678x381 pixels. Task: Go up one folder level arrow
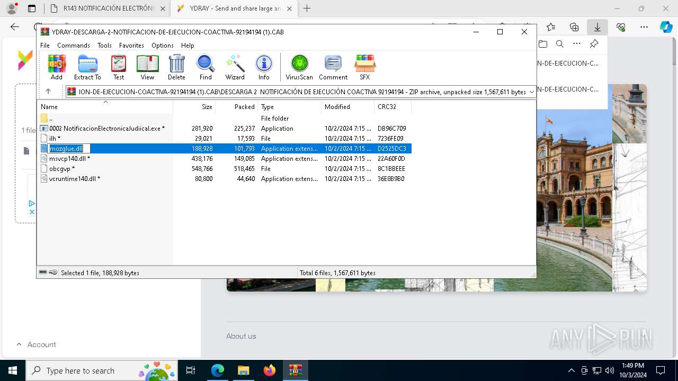pyautogui.click(x=48, y=92)
